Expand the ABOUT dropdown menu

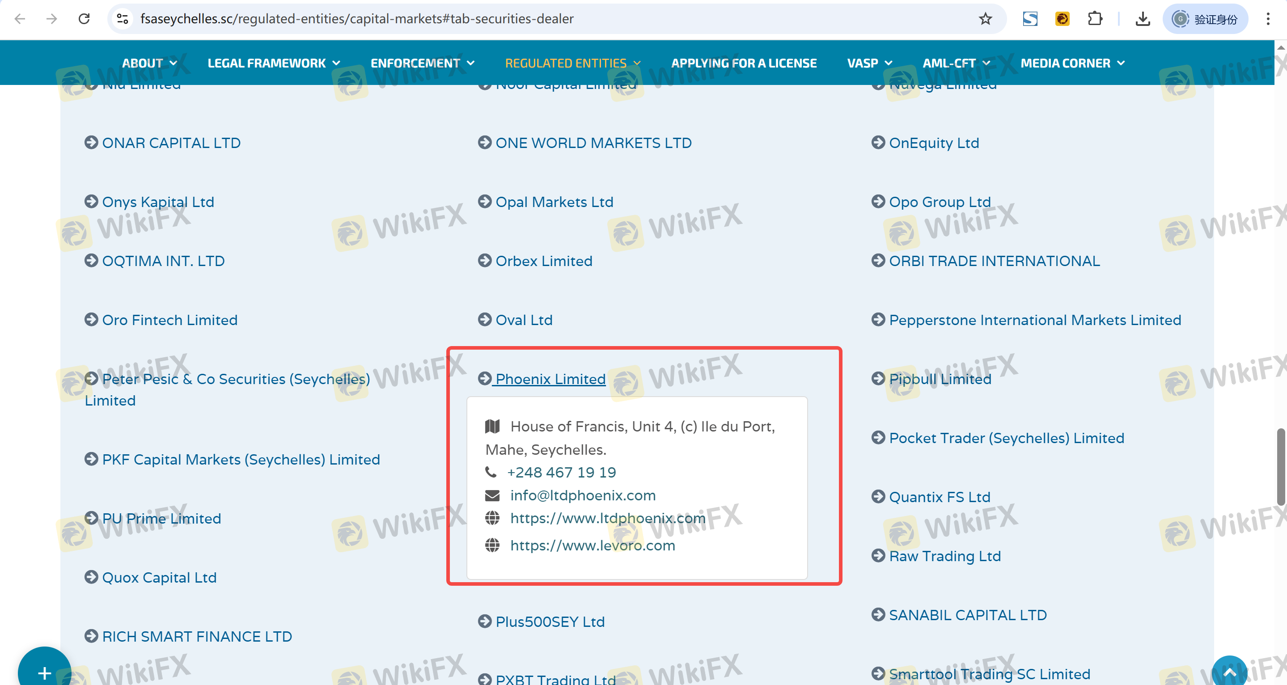click(149, 63)
